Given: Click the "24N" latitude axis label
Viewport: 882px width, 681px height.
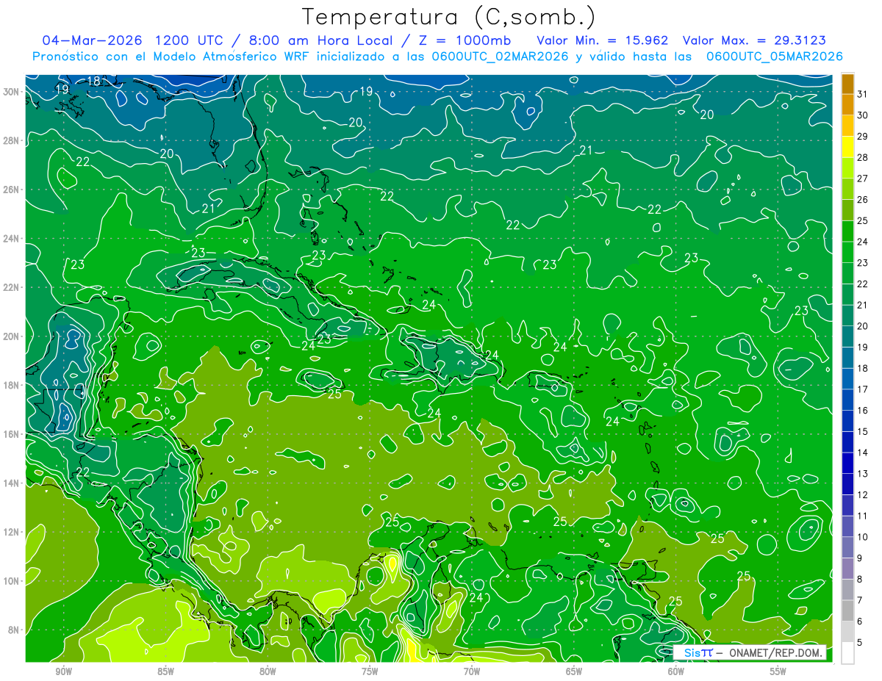Looking at the screenshot, I should pos(12,239).
